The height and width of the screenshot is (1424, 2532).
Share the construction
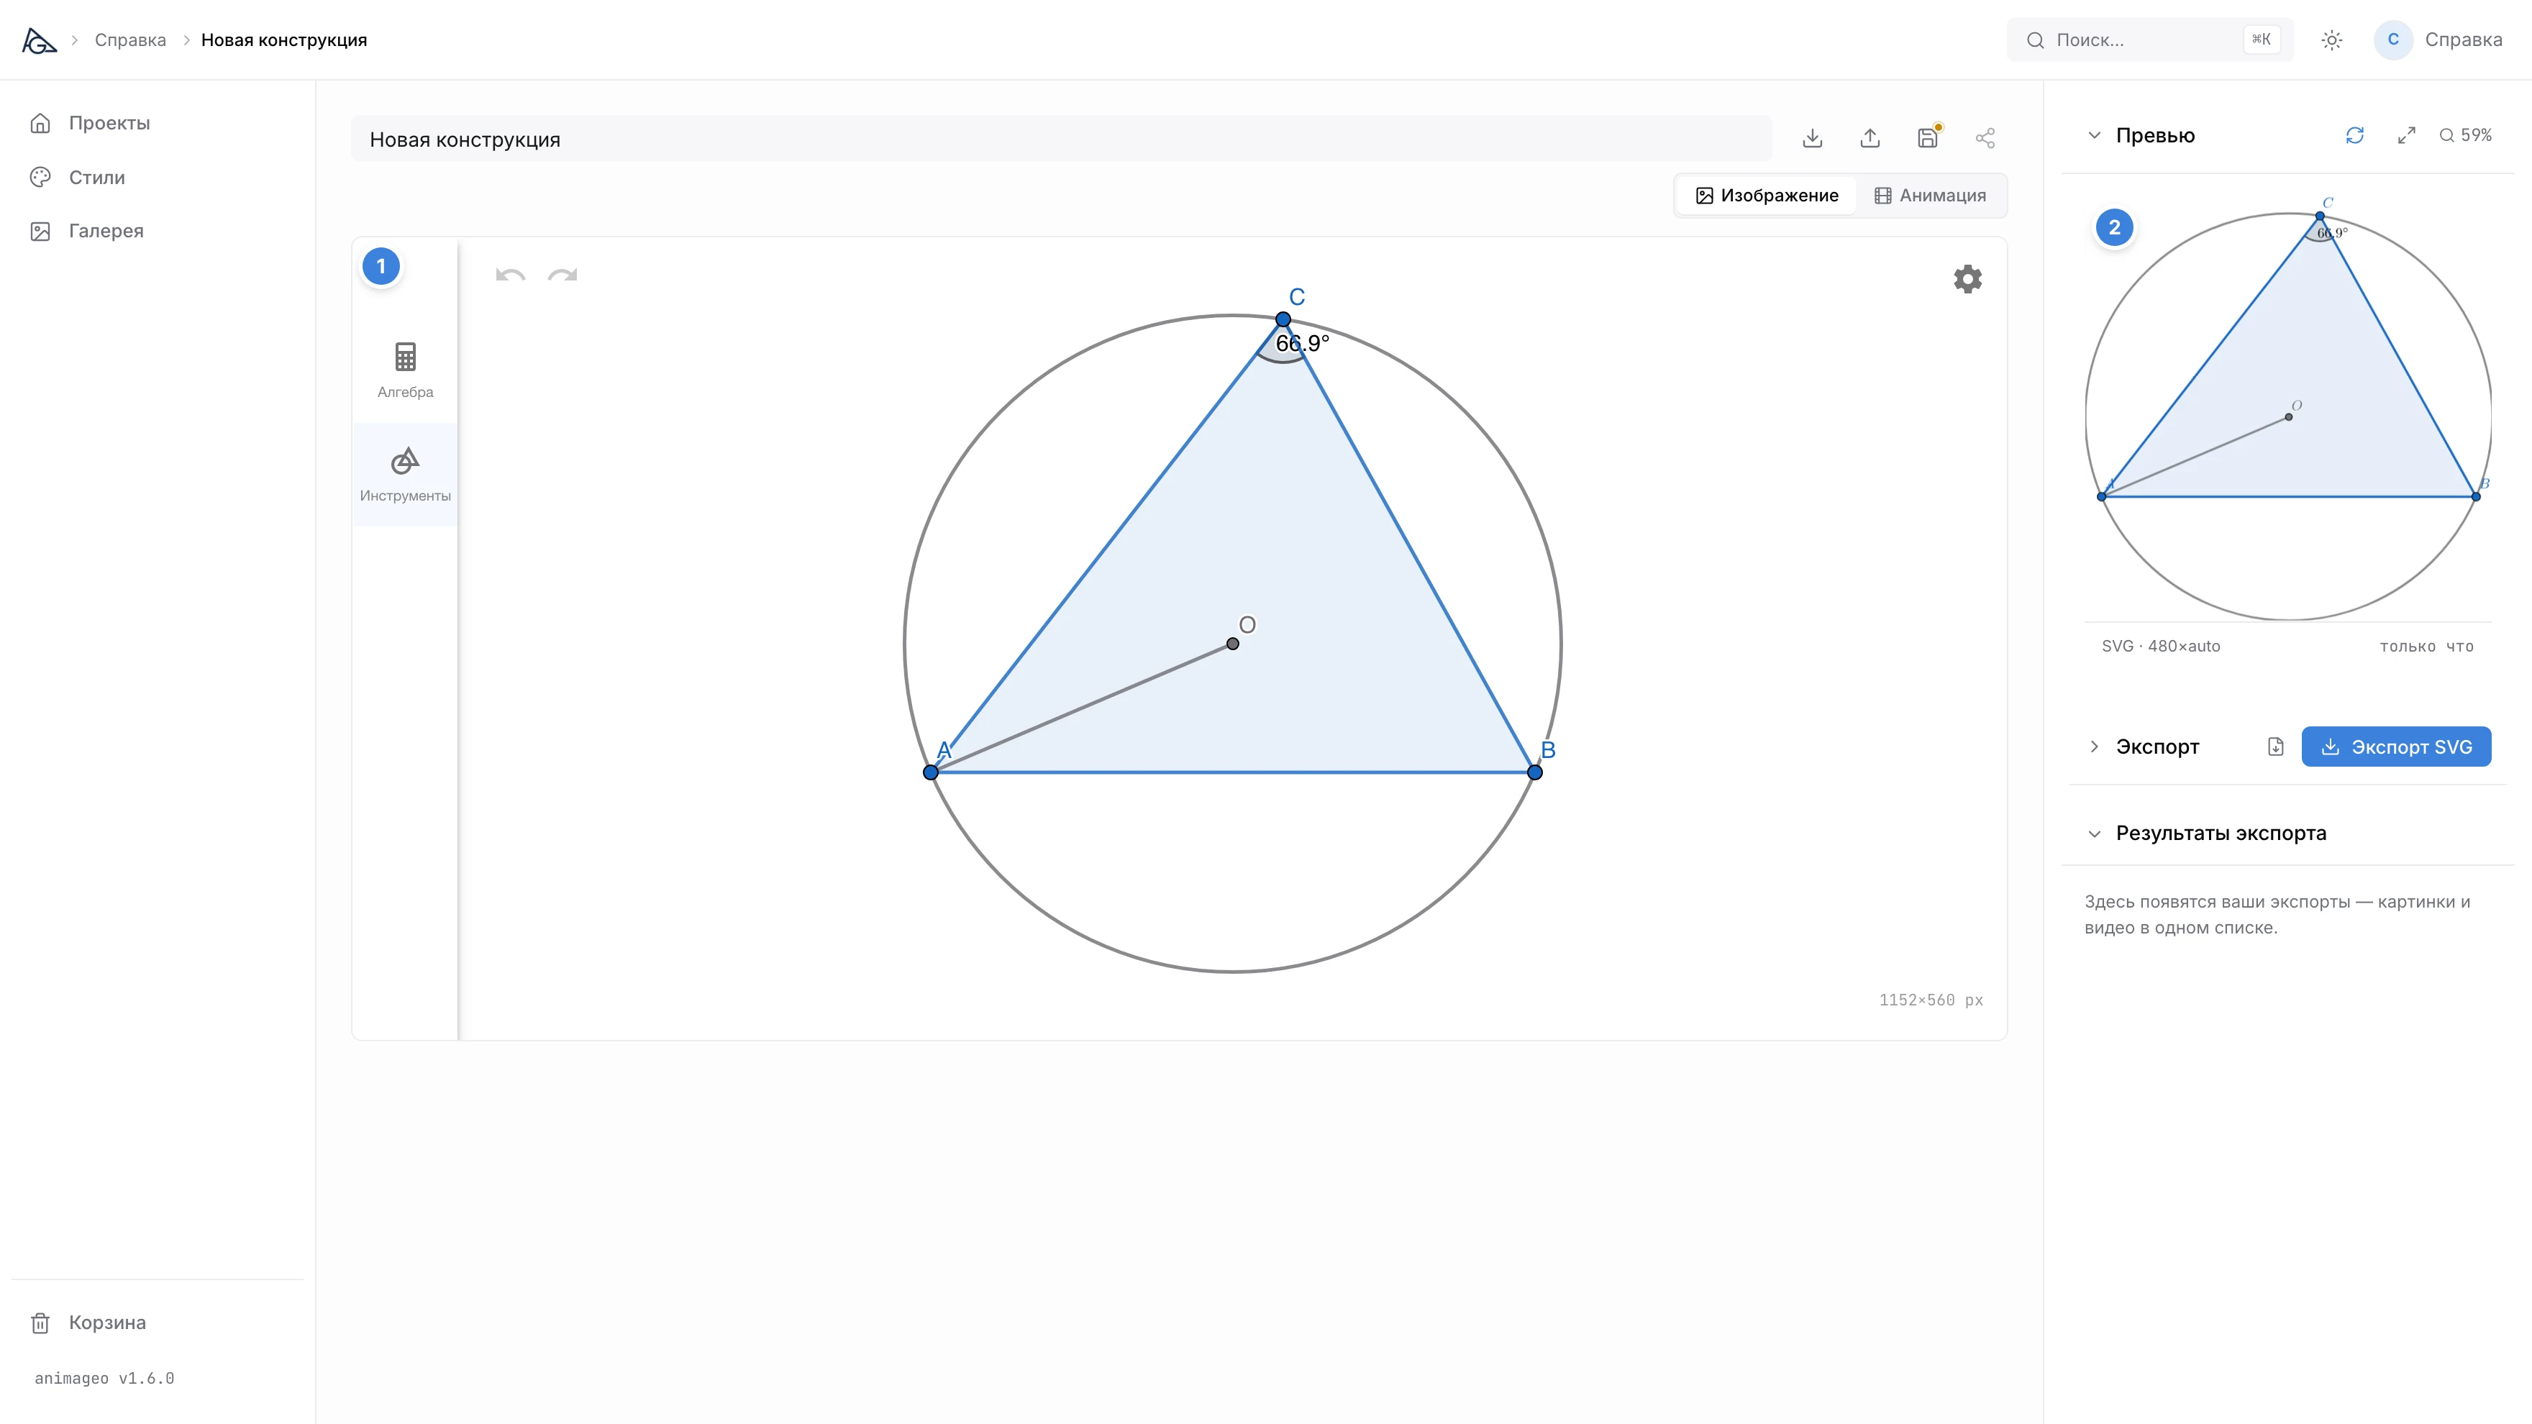(1985, 139)
